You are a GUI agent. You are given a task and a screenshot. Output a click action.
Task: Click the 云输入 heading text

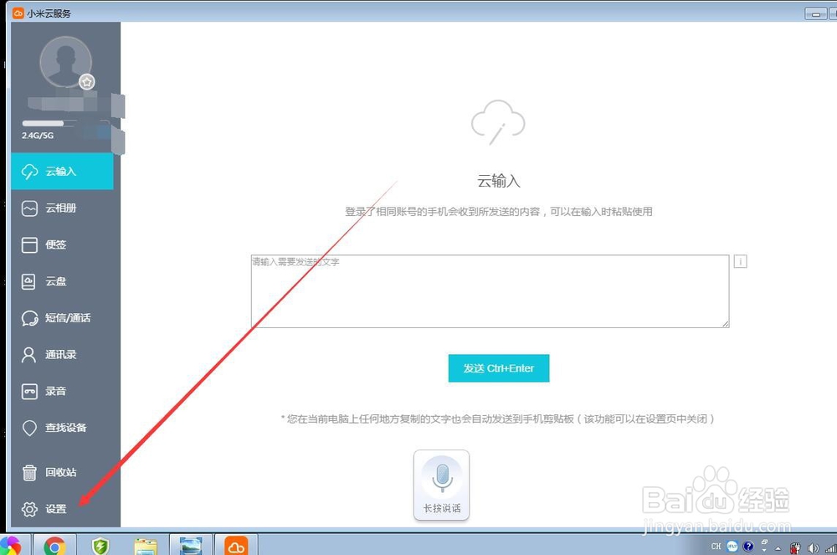499,182
